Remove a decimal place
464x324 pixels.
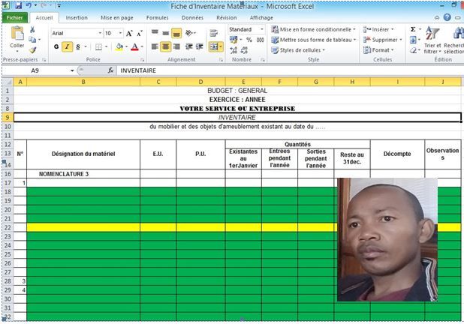click(244, 50)
